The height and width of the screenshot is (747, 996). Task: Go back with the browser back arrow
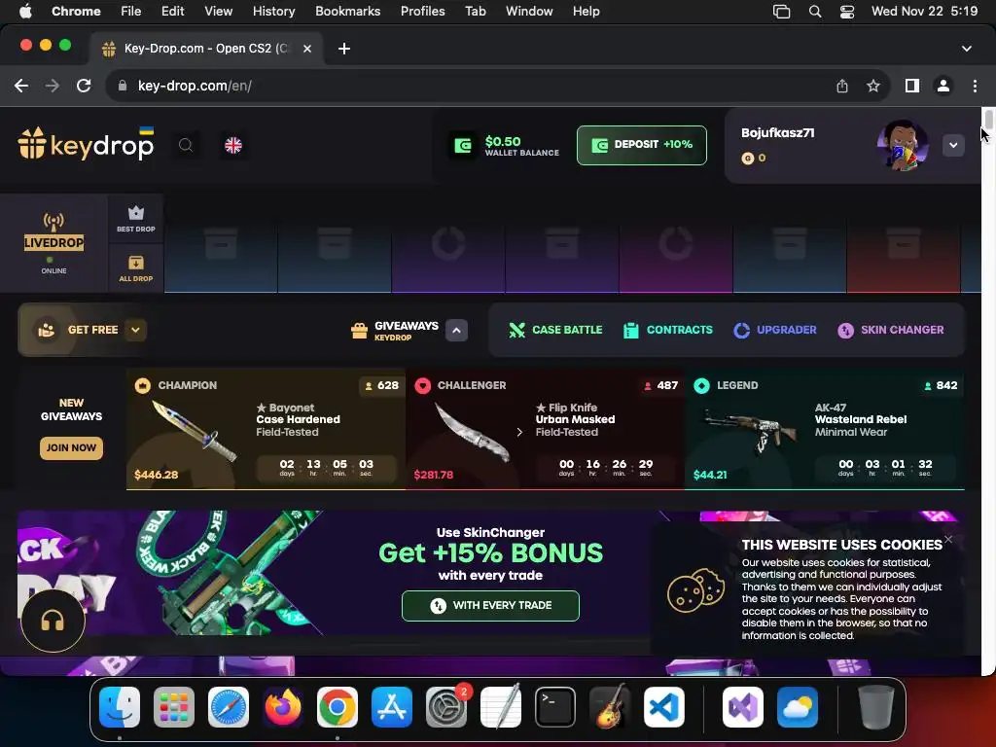[x=21, y=86]
